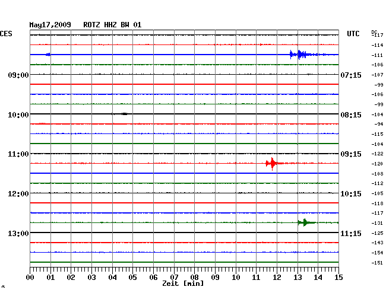Click the large blue seismic event burst
This screenshot has width=386, height=293.
[302, 55]
